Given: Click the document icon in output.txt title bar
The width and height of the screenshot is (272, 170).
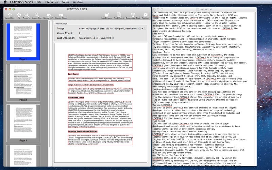Looking at the screenshot, I should point(198,10).
